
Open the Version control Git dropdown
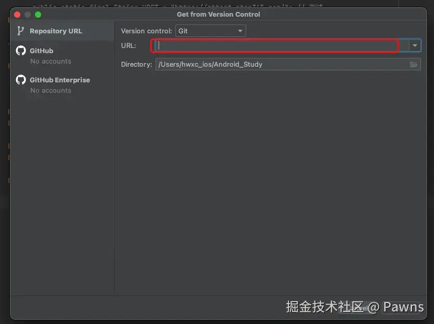click(210, 31)
